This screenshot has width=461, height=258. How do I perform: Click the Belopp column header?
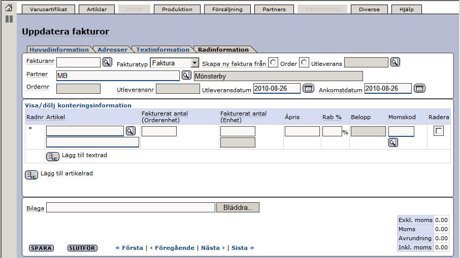pyautogui.click(x=361, y=117)
